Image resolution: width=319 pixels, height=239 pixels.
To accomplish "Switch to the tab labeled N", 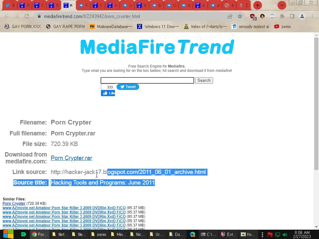I will click(186, 6).
